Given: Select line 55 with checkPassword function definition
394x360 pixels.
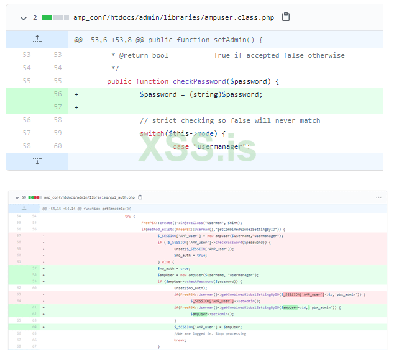Looking at the screenshot, I should 193,81.
